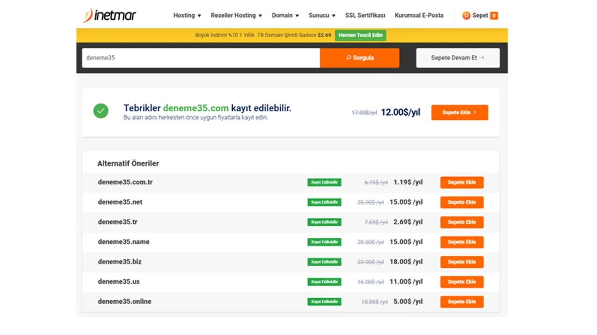This screenshot has height=335, width=597.
Task: Open the Sunucu dropdown menu
Action: (322, 15)
